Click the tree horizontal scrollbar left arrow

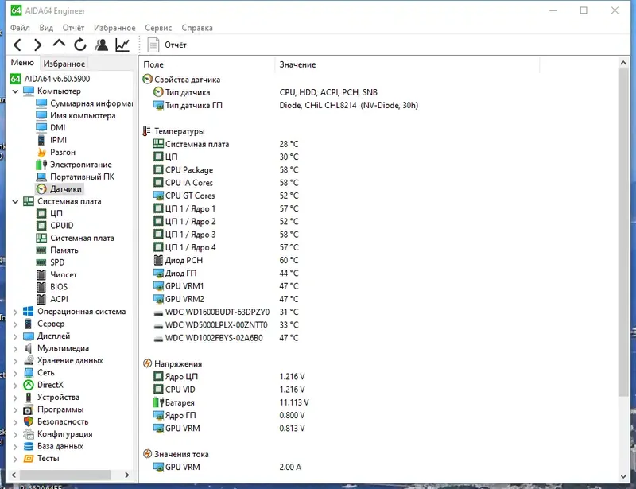tap(14, 475)
